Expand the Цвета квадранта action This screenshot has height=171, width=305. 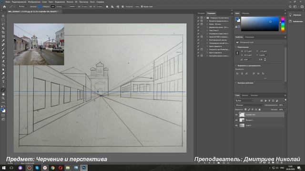click(x=207, y=47)
